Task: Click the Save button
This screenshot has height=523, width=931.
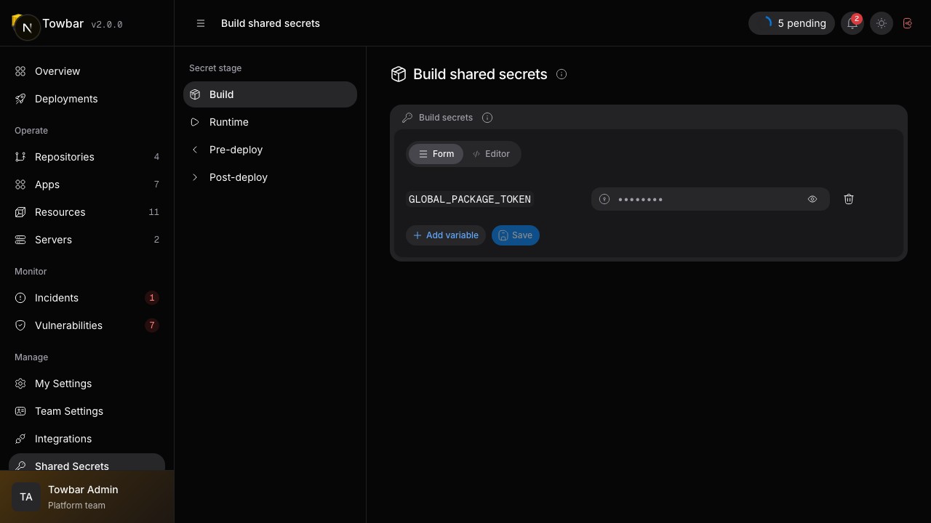Action: [x=516, y=235]
